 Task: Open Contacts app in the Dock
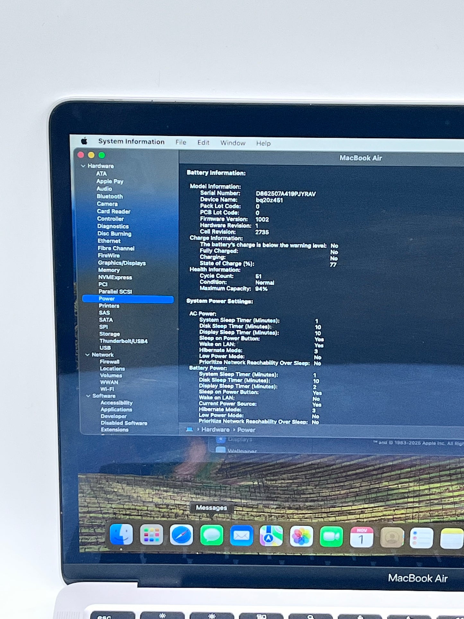392,537
